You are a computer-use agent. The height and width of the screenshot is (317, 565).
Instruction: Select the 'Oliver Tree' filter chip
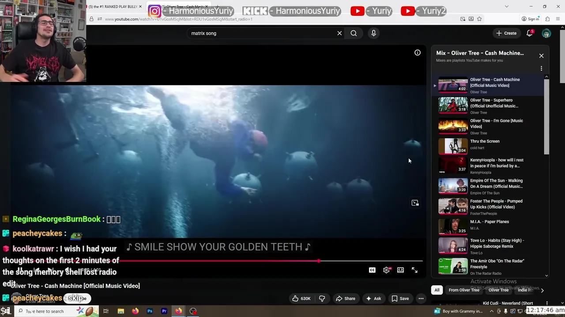click(x=498, y=290)
